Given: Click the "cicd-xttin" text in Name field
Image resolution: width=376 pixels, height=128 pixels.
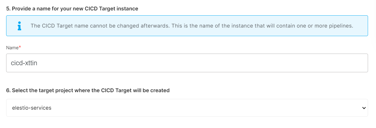Looking at the screenshot, I should pyautogui.click(x=24, y=63).
